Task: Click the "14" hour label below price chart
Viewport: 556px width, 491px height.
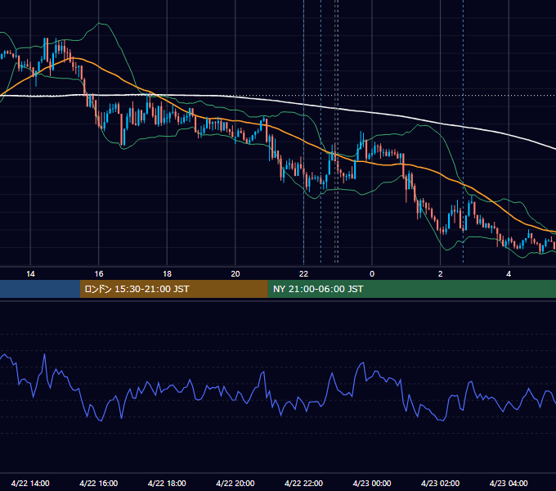Action: point(30,274)
